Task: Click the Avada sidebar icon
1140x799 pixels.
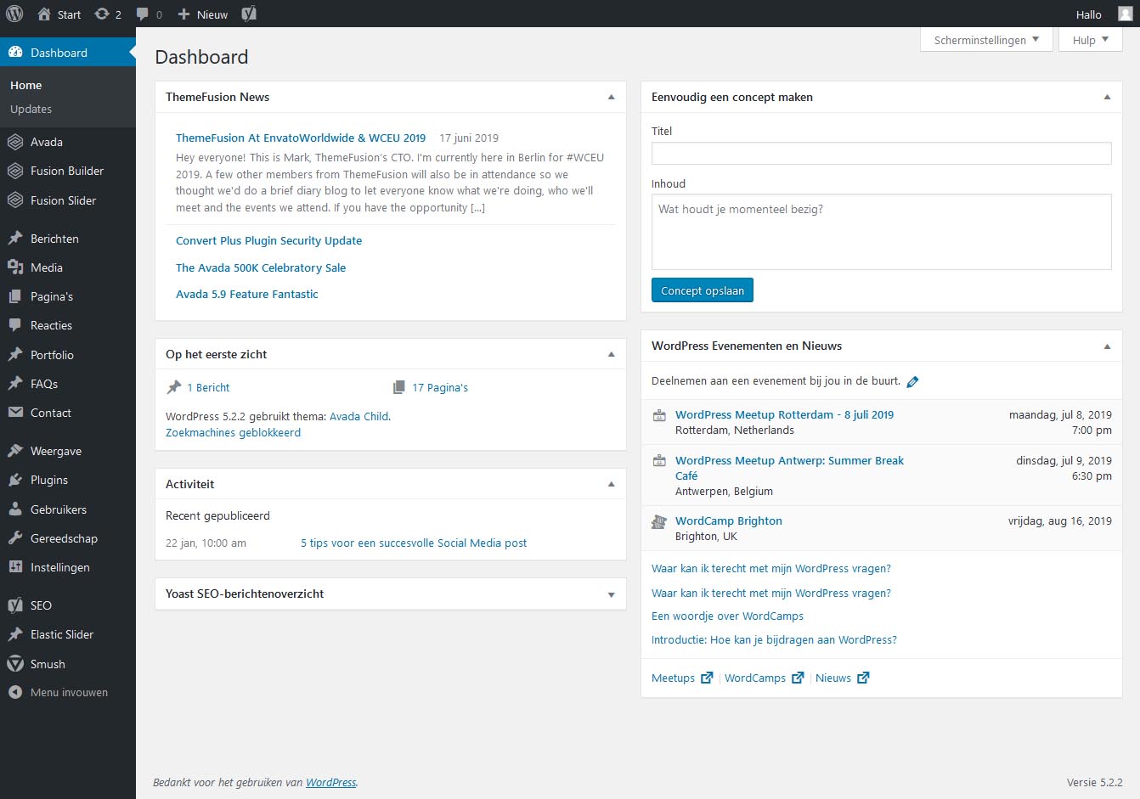Action: (15, 142)
